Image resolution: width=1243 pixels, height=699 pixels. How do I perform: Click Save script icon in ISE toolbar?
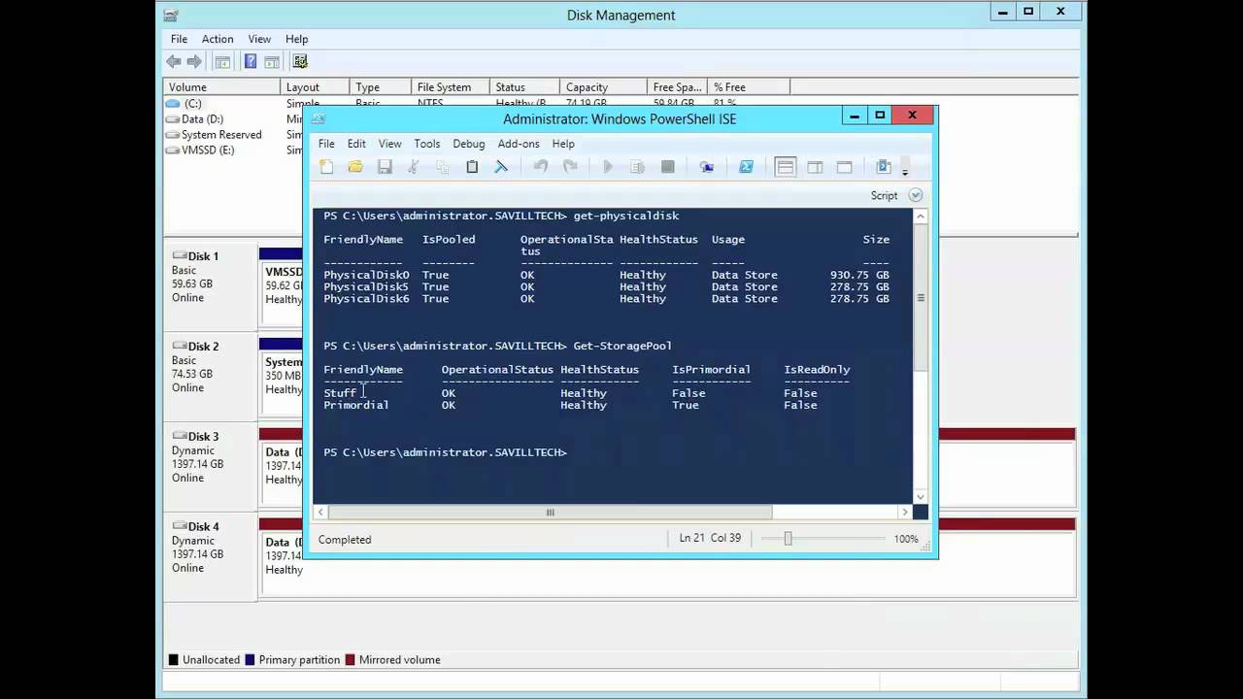[385, 167]
